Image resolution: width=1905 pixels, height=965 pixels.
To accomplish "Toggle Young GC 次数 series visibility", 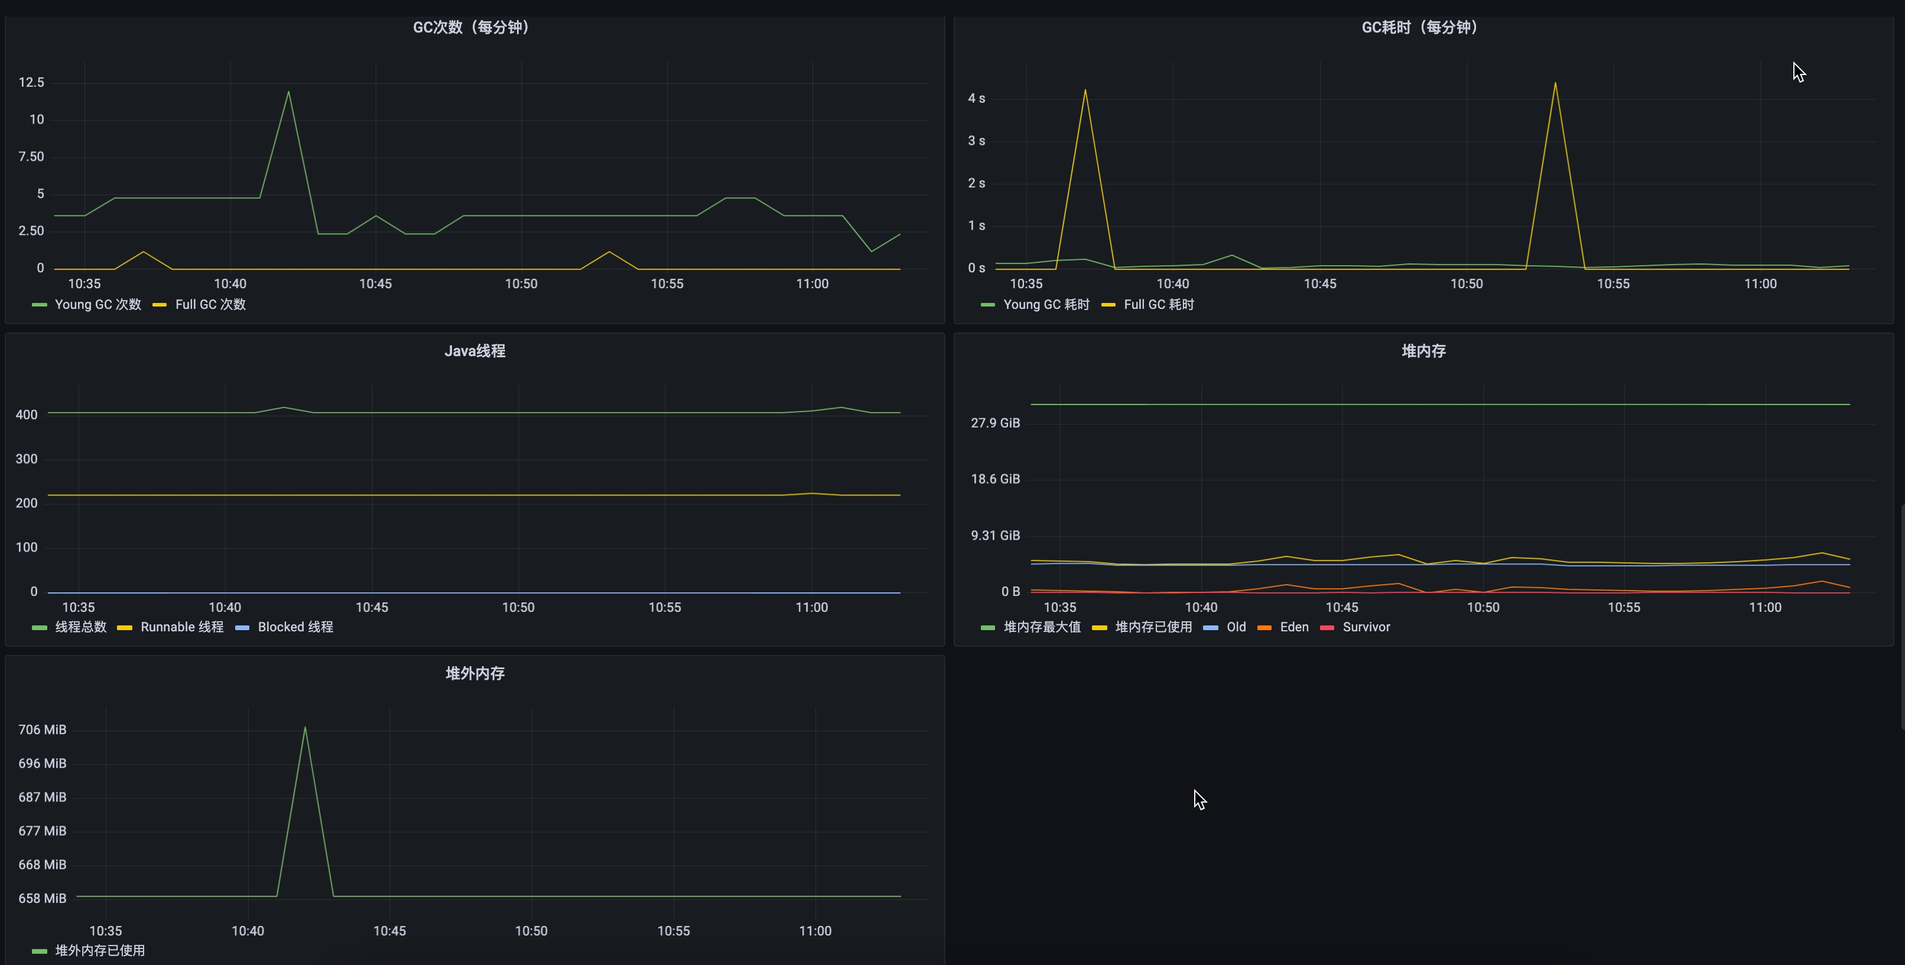I will tap(98, 304).
